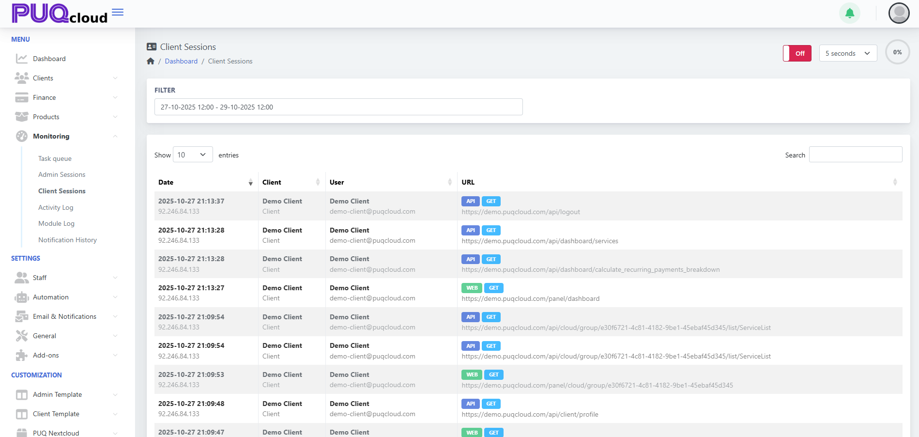Select the Automation icon under Settings
Viewport: 919px width, 437px height.
point(21,297)
